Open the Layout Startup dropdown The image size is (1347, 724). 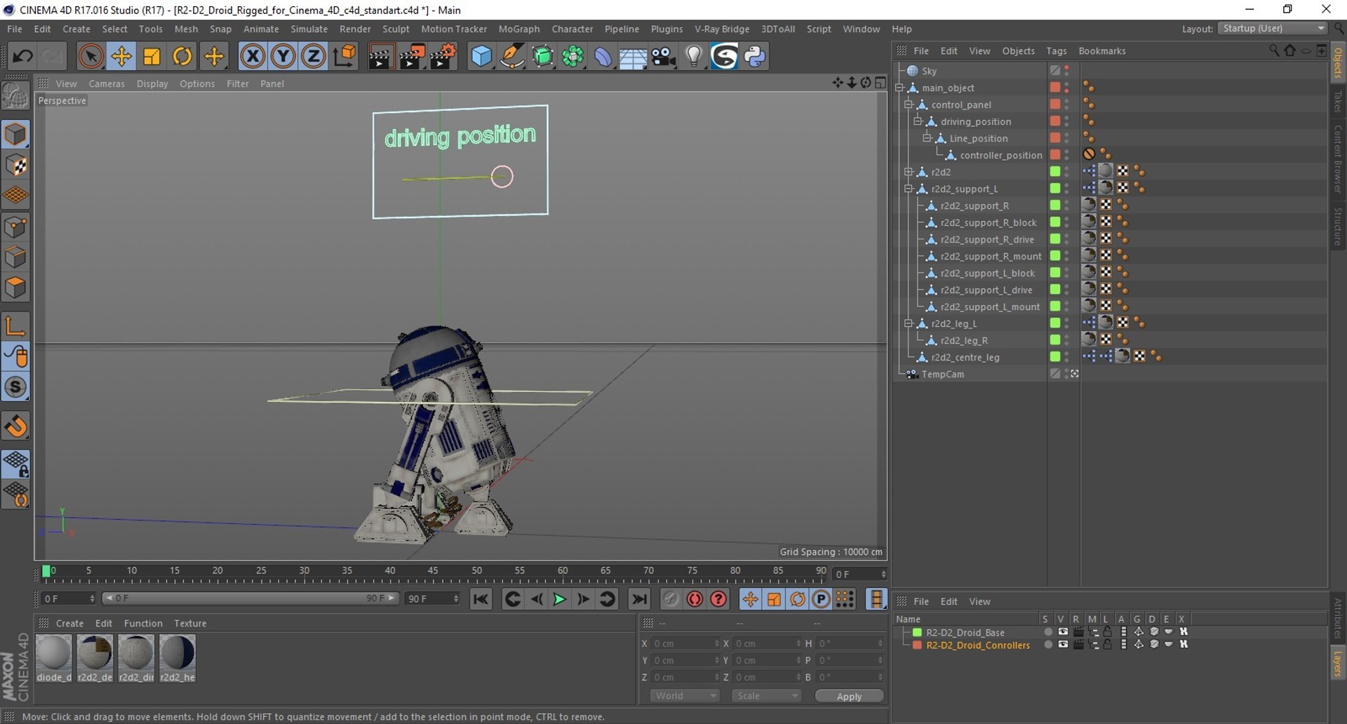pyautogui.click(x=1273, y=29)
